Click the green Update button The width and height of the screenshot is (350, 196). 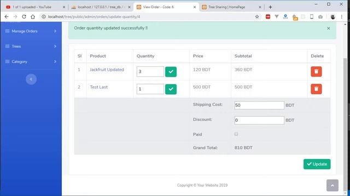[x=317, y=164]
